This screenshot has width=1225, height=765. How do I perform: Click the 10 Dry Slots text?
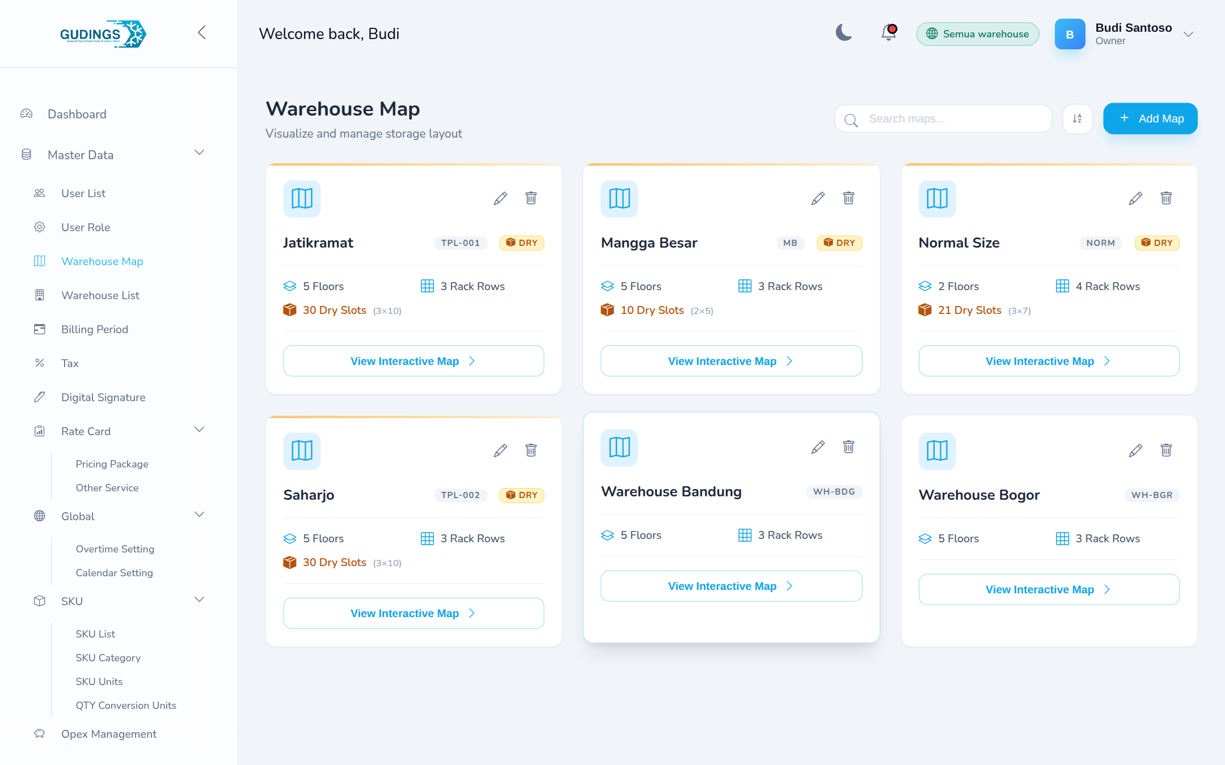[652, 310]
